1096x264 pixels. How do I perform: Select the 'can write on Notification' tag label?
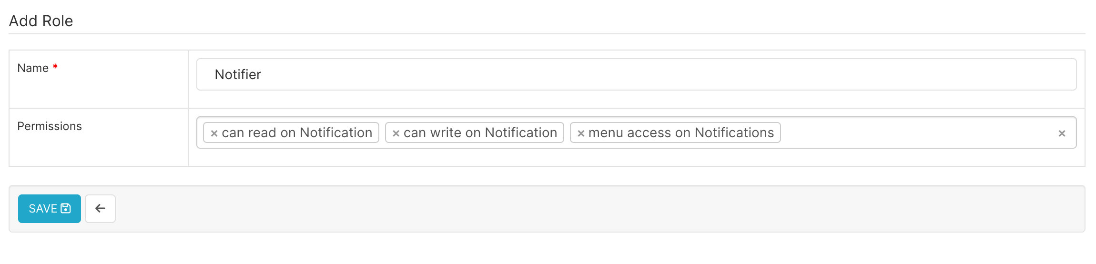(480, 132)
